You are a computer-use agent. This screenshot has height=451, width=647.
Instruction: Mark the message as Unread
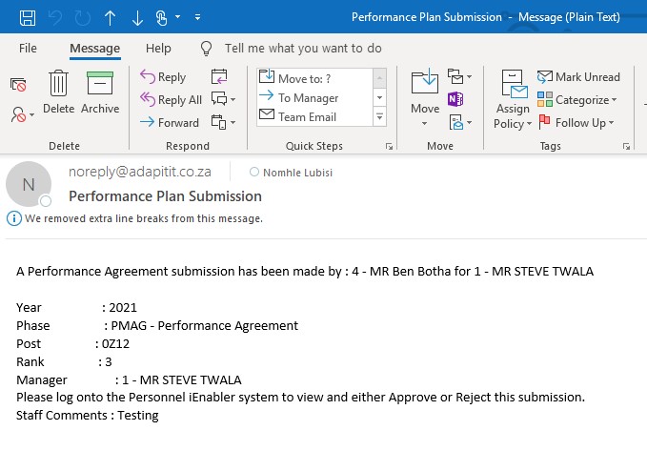pos(578,77)
